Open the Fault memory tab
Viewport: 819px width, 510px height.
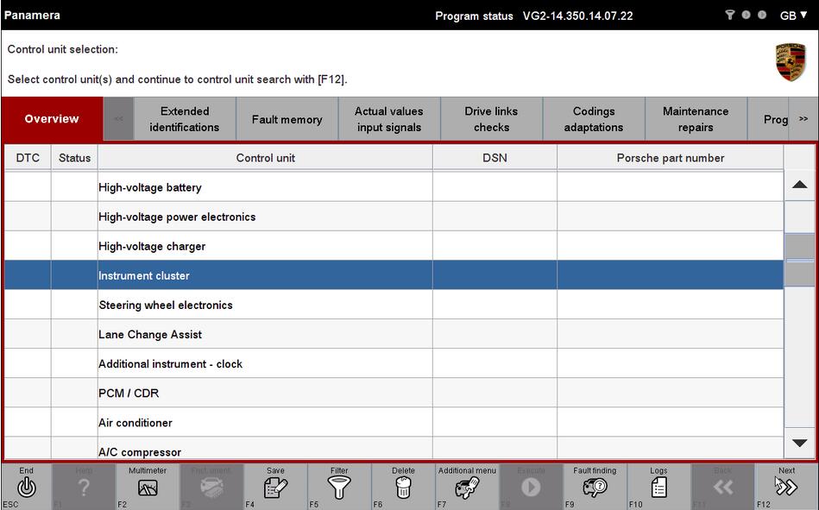pos(287,119)
